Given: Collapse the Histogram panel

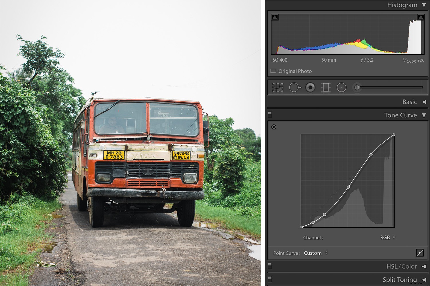Looking at the screenshot, I should click(425, 5).
